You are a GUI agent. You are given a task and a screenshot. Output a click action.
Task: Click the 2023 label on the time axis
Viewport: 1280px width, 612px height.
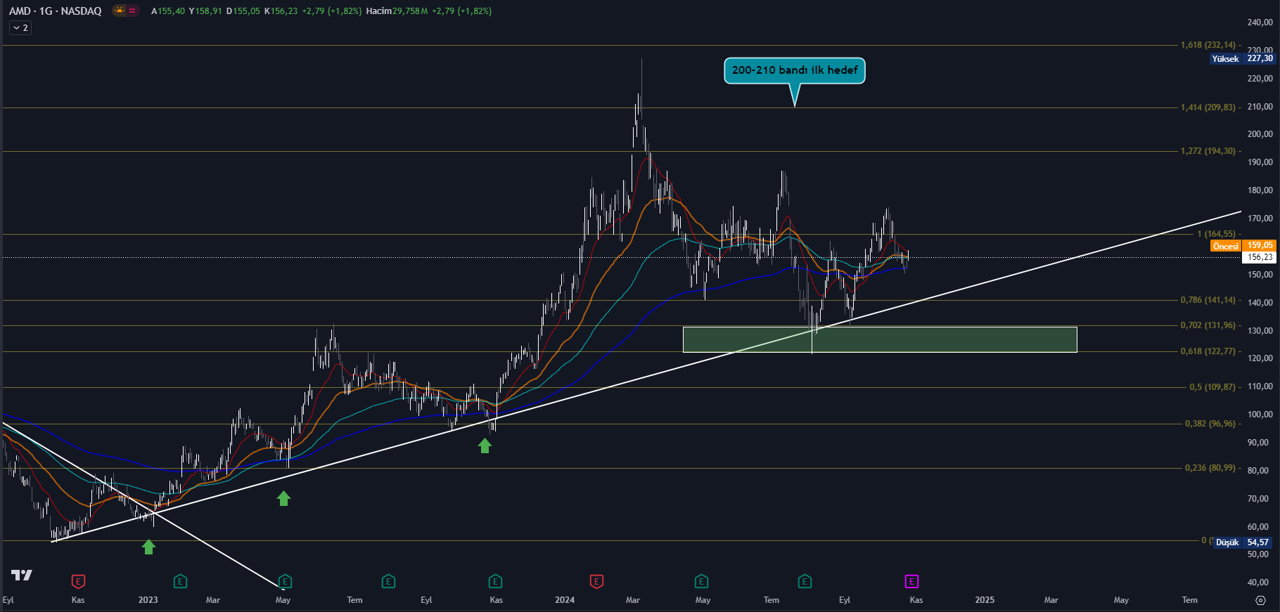148,600
